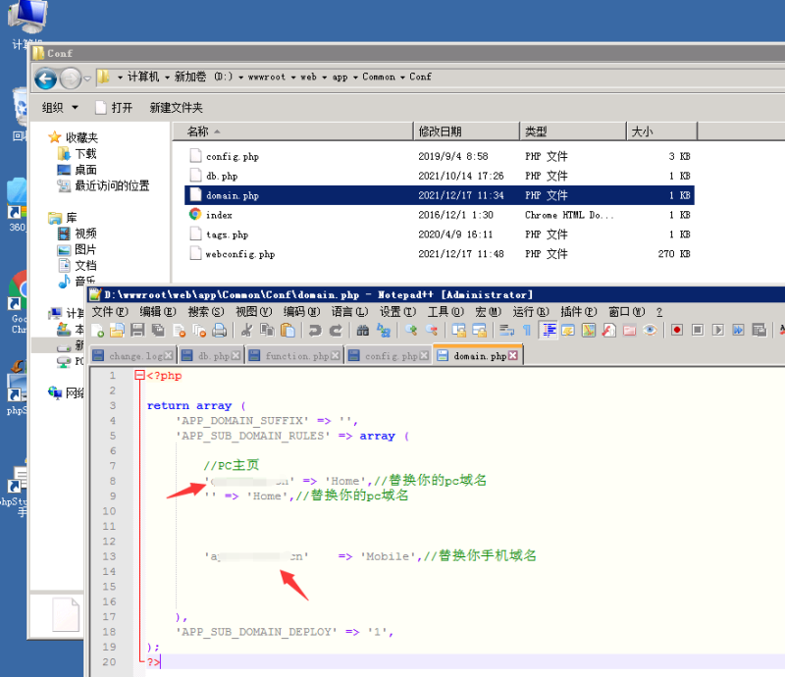Undo the last edit

tap(315, 331)
